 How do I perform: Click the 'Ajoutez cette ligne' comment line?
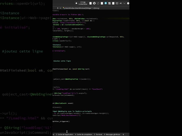[62, 61]
